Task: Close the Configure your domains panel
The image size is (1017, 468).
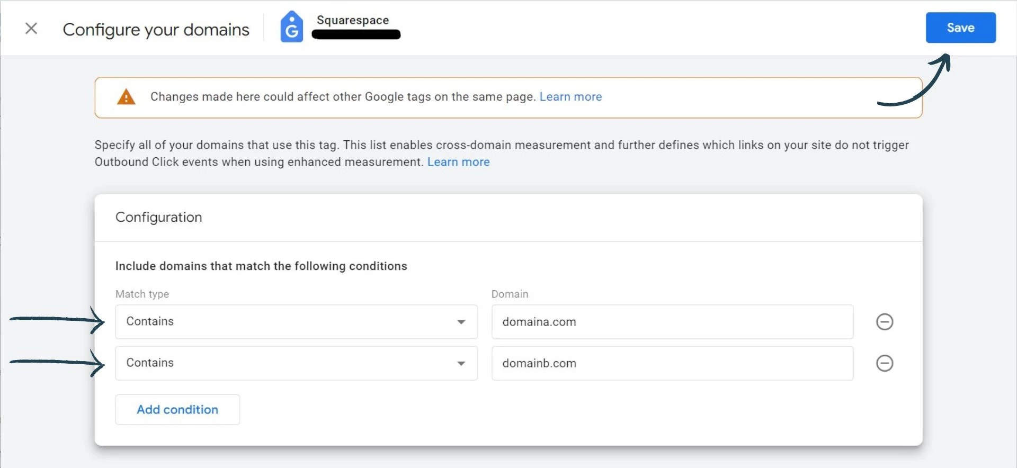Action: [x=31, y=29]
